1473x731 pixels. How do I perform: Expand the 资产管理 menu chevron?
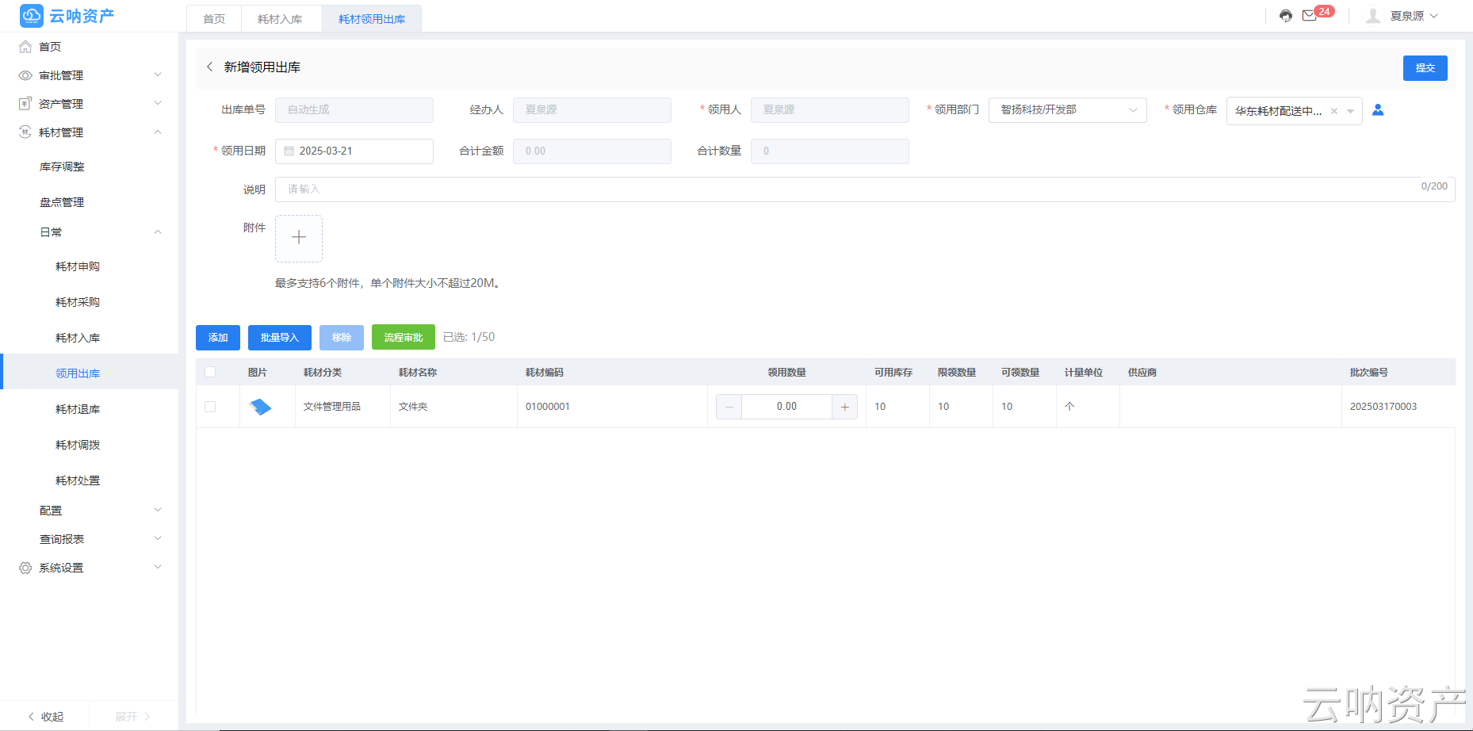(158, 103)
